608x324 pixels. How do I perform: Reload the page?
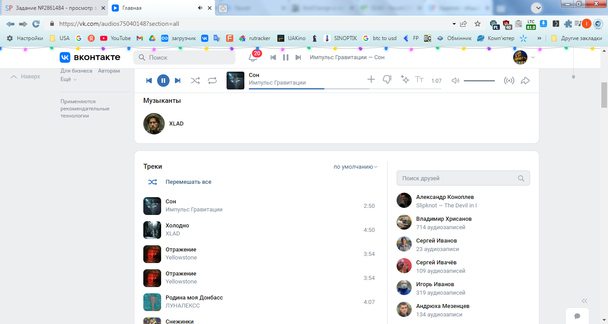(x=36, y=24)
